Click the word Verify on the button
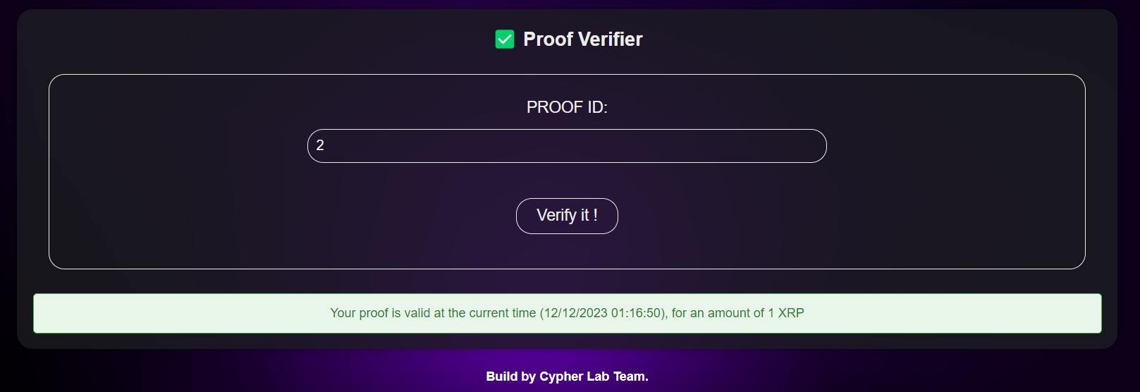The image size is (1140, 392). pos(557,216)
